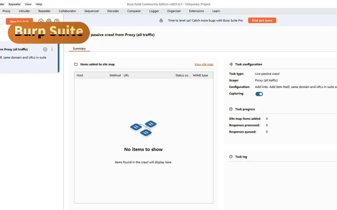
Task: Sort by the MIME type column
Action: (x=202, y=75)
